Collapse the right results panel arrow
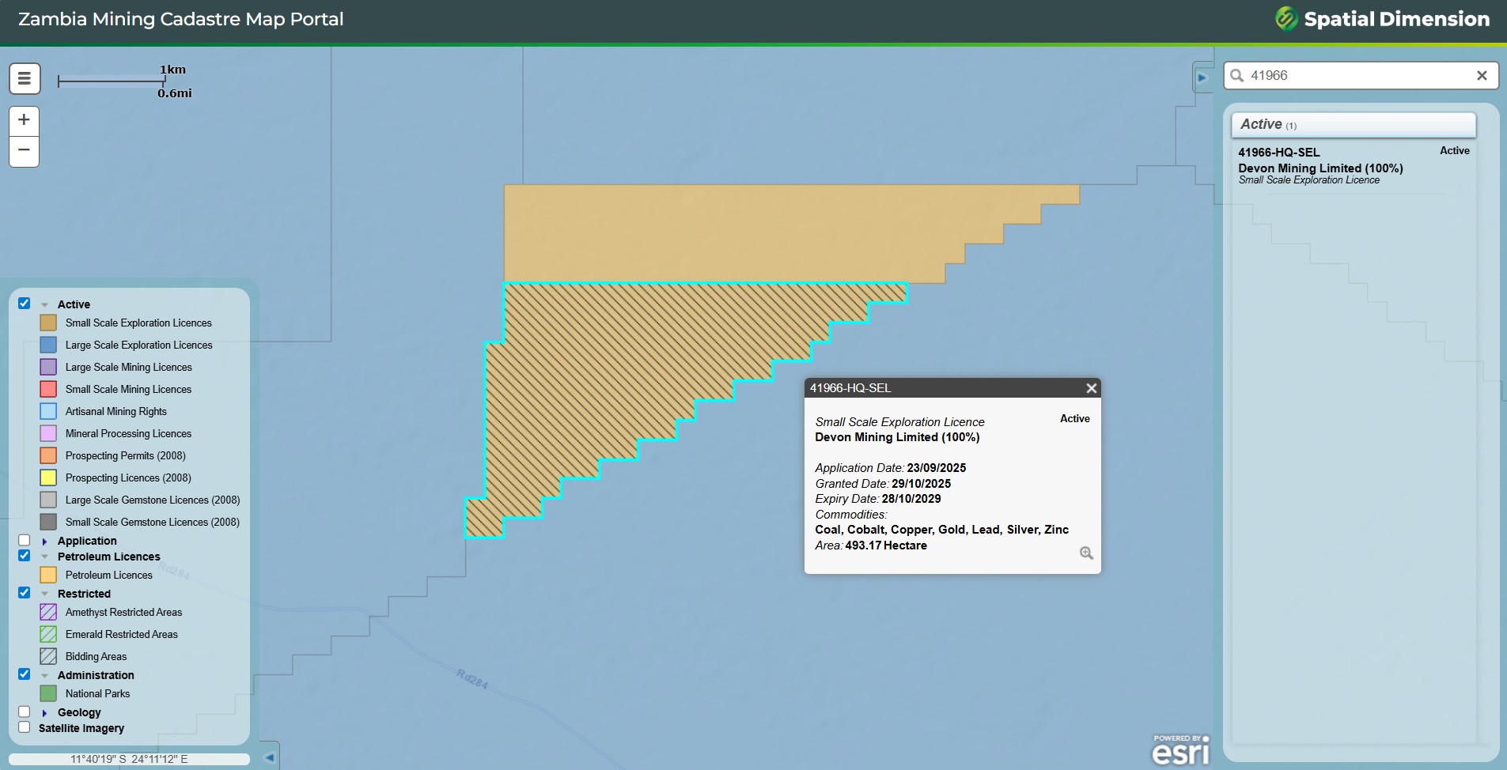The height and width of the screenshot is (770, 1507). point(1202,77)
